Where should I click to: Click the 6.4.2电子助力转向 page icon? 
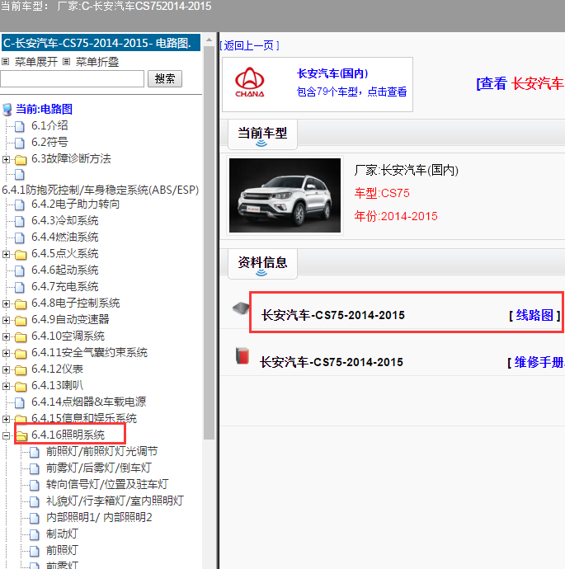click(20, 205)
